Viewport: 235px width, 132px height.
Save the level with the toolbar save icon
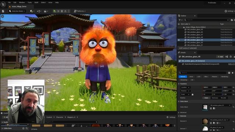coord(3,11)
